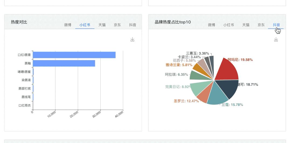Click the 40,000 x-axis value
291x143 pixels.
click(x=119, y=114)
